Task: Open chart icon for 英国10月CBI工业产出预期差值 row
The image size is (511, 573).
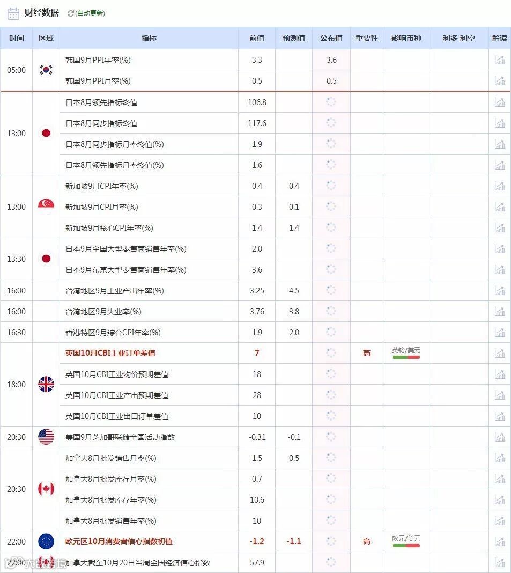Action: (x=499, y=395)
